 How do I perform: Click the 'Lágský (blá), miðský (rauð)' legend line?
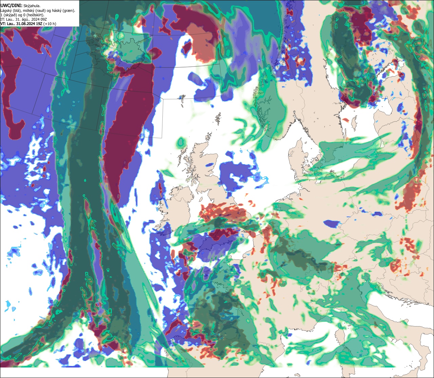tap(38, 10)
